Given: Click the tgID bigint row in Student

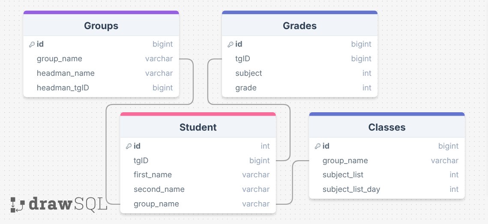Looking at the screenshot, I should 198,161.
